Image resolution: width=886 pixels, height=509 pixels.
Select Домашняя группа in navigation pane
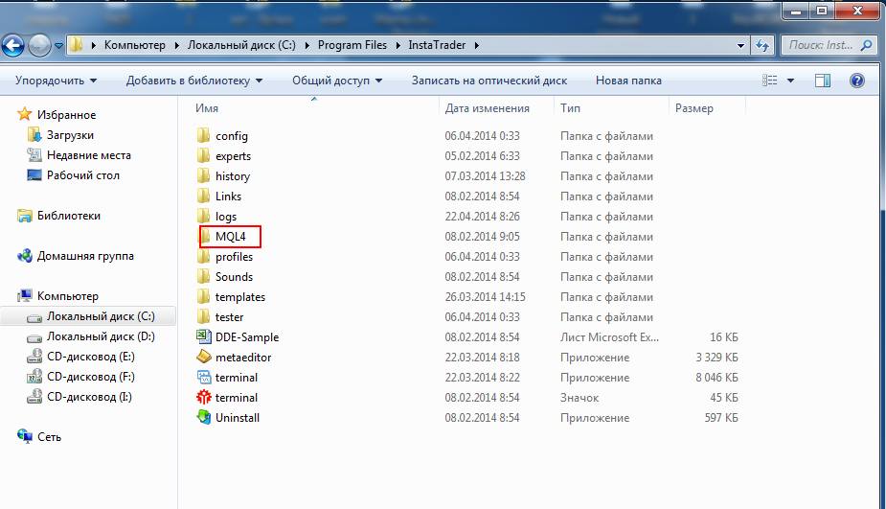click(85, 256)
